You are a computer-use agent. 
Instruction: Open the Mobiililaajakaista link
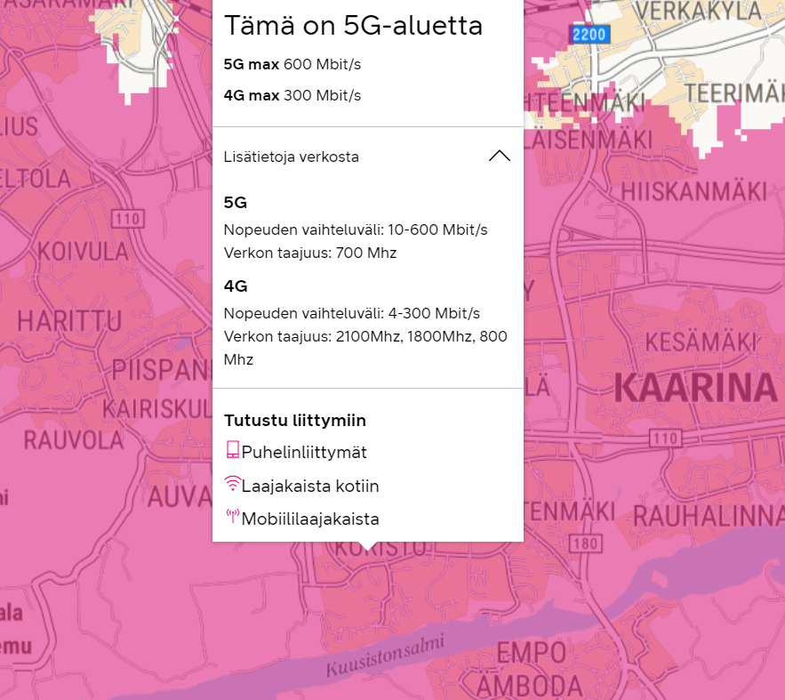[x=310, y=519]
